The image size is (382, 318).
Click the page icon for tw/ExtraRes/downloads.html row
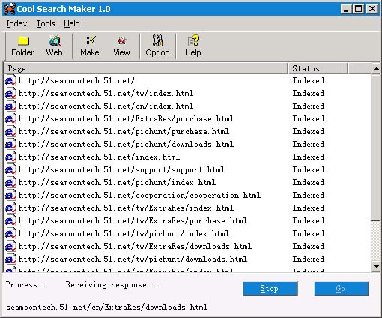pyautogui.click(x=10, y=247)
